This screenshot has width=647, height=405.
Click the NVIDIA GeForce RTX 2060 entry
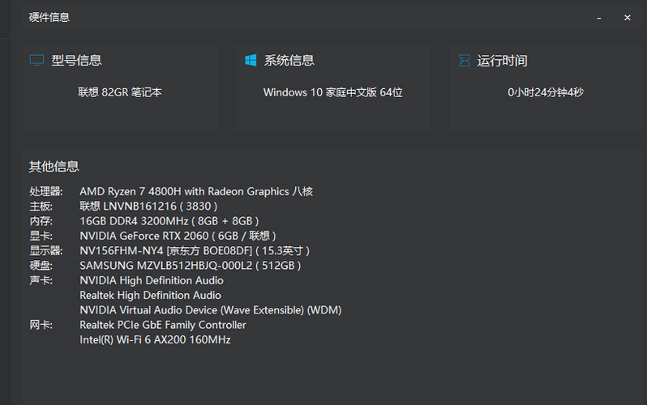178,236
